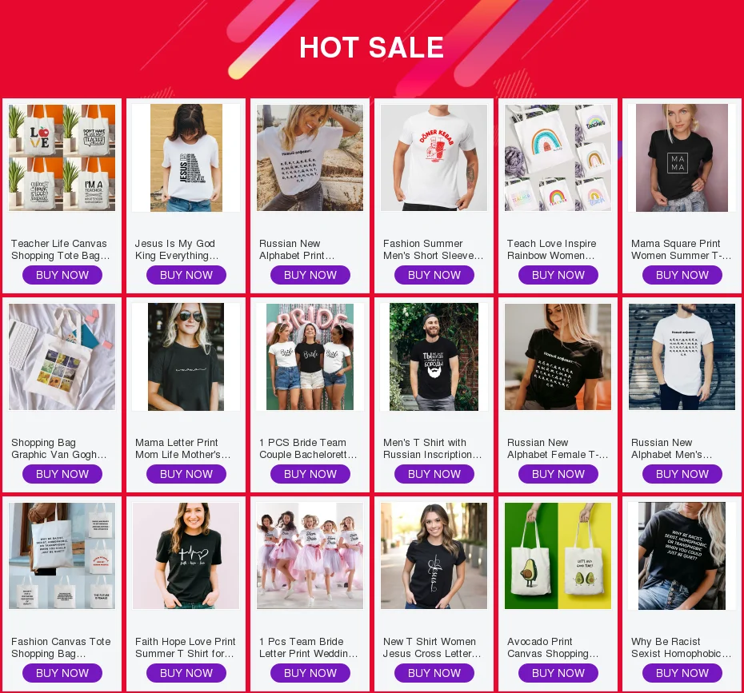Click Buy Now for Fashion Canvas Tote bag

point(62,673)
